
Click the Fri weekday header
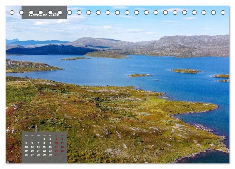coord(50,135)
